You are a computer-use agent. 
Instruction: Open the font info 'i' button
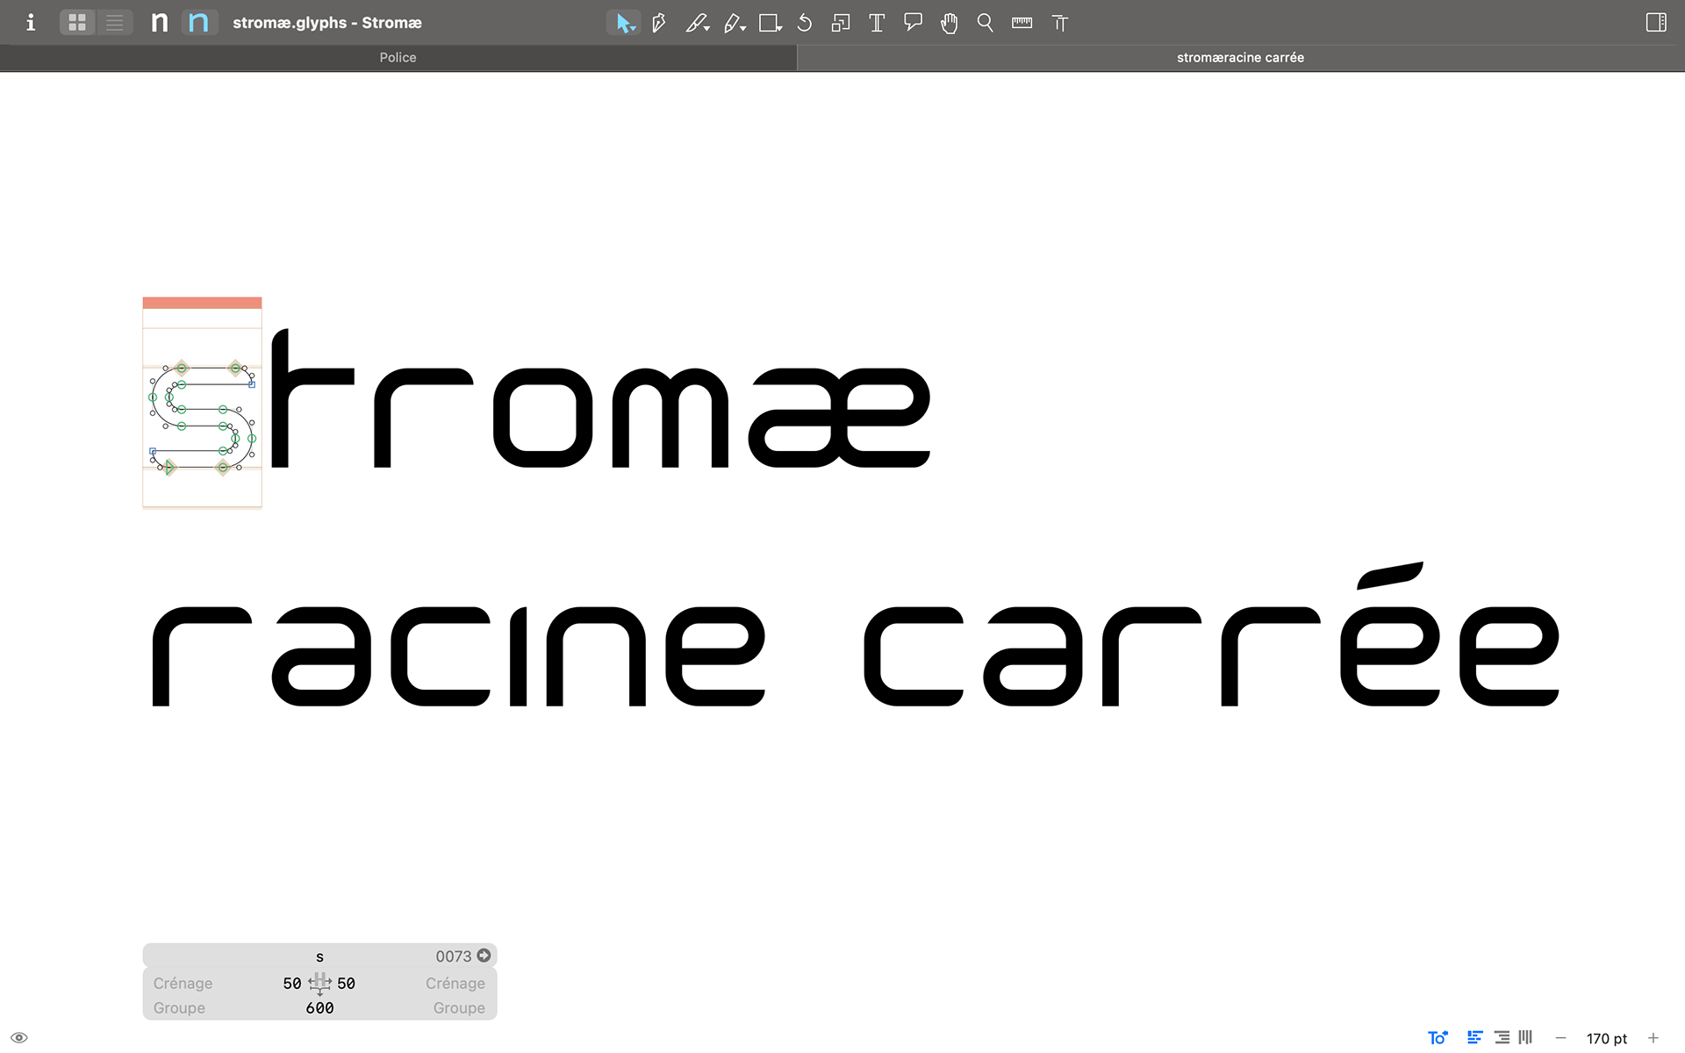click(x=31, y=23)
